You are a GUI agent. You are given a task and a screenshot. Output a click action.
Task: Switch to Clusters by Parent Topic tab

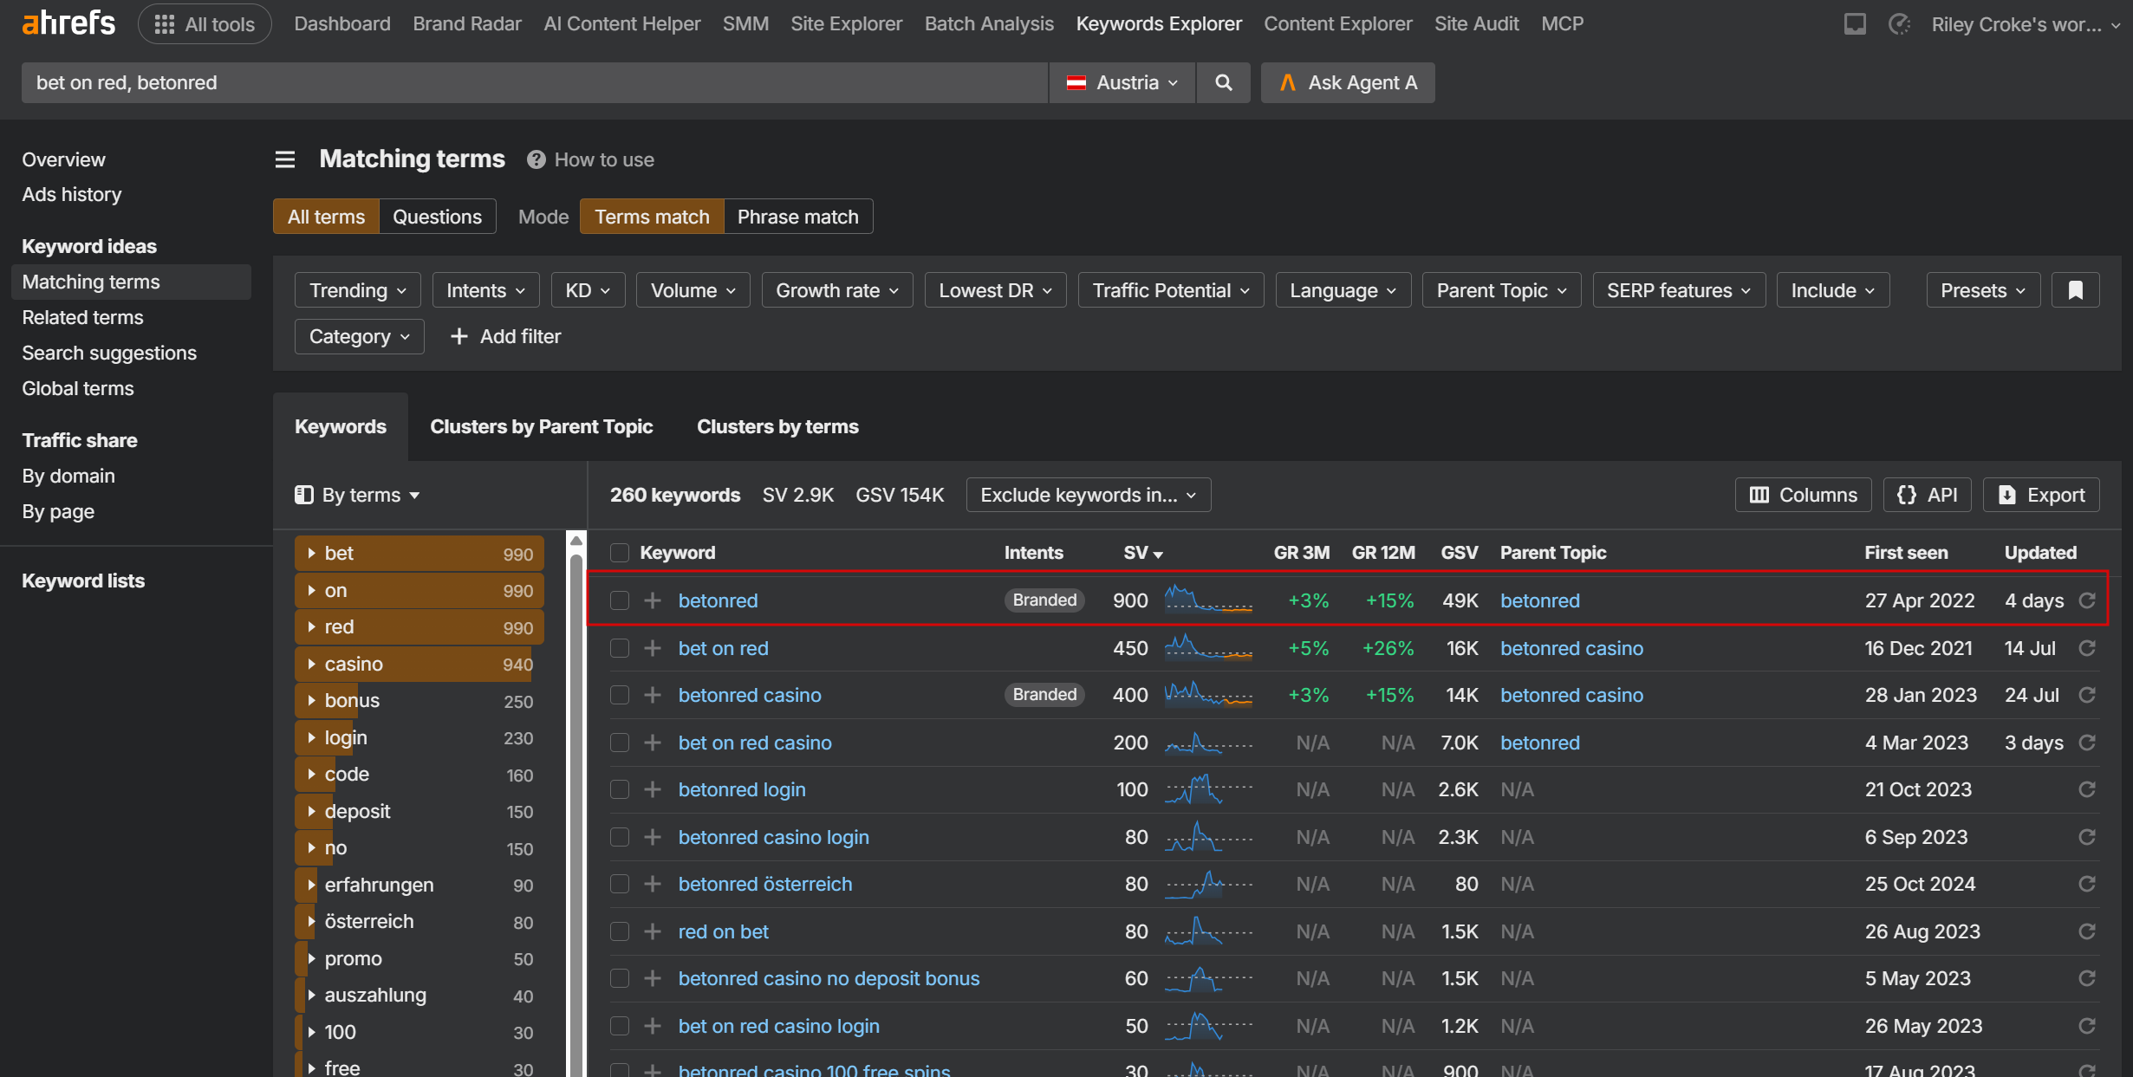tap(542, 426)
